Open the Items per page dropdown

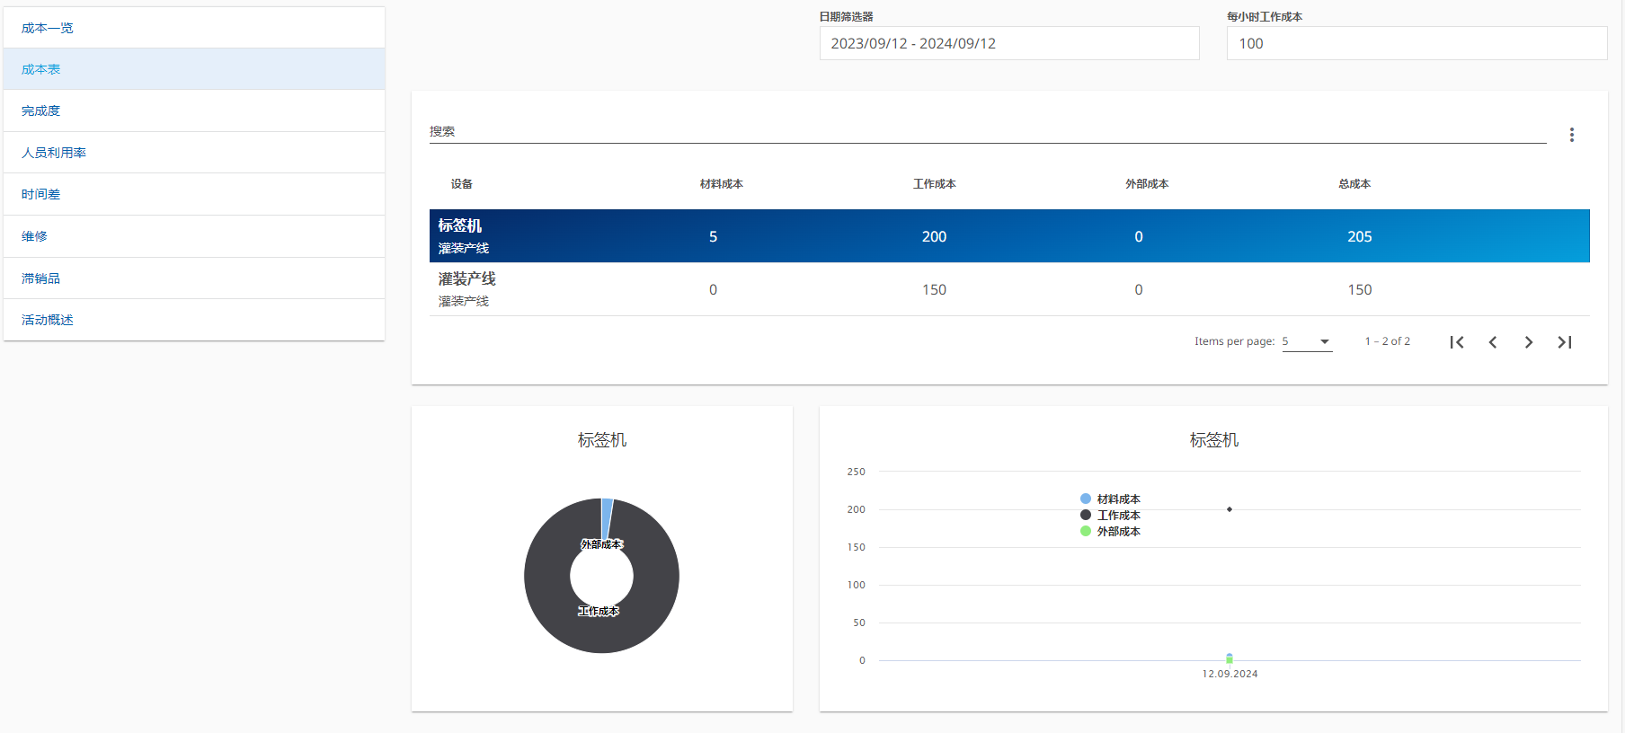pyautogui.click(x=1307, y=341)
